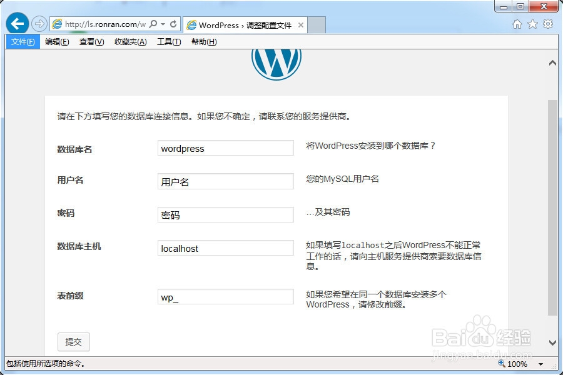
Task: Click the 表前缀 wp_ field
Action: point(225,297)
